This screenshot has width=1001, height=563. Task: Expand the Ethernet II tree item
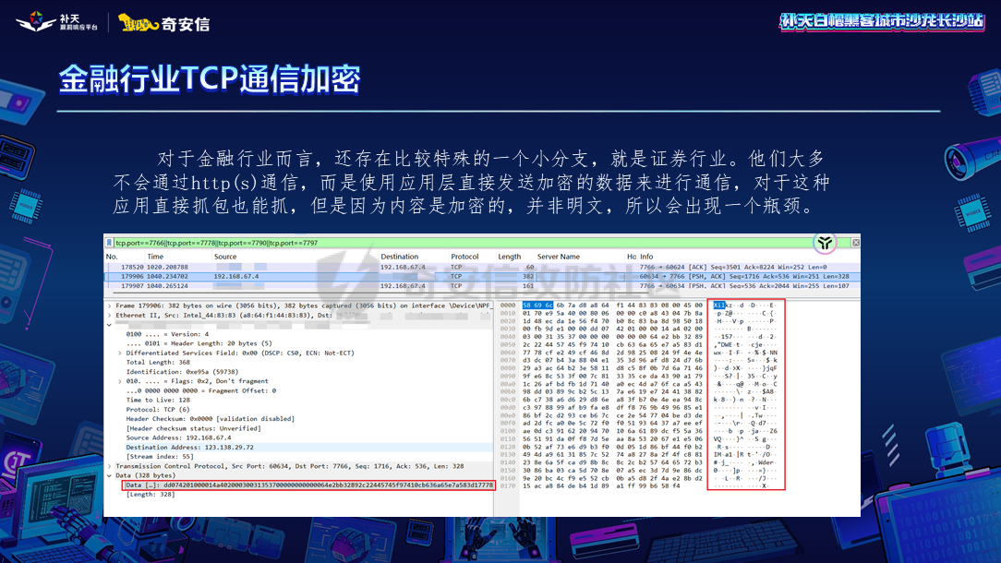(109, 316)
